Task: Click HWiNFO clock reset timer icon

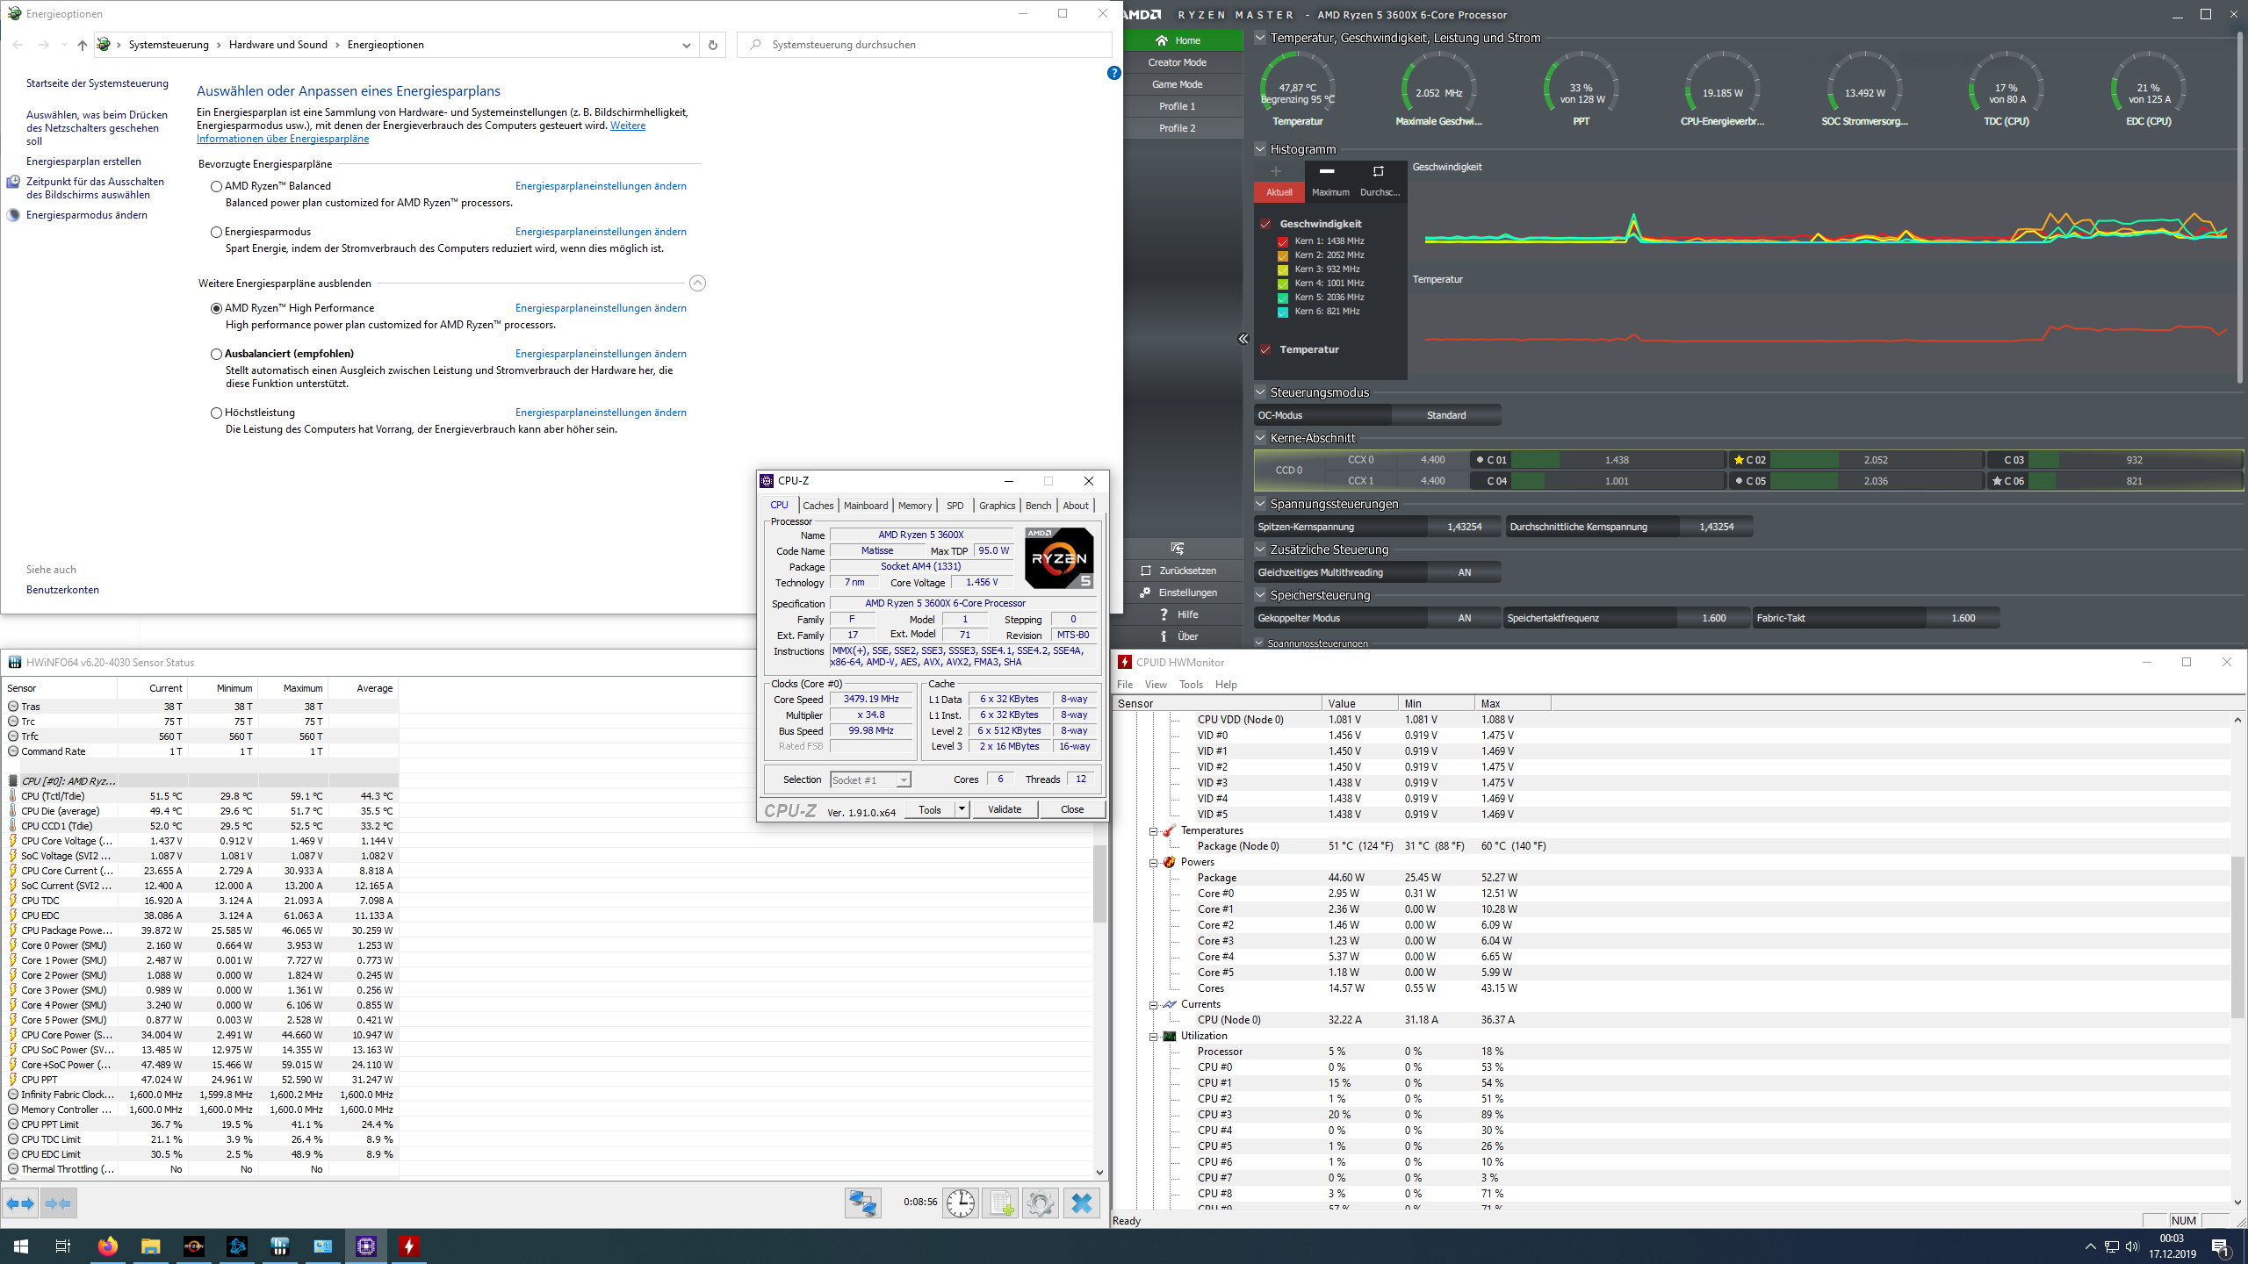Action: click(x=960, y=1203)
